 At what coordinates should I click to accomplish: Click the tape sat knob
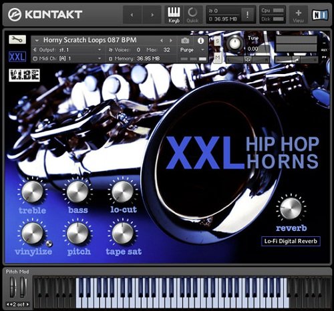coord(123,233)
